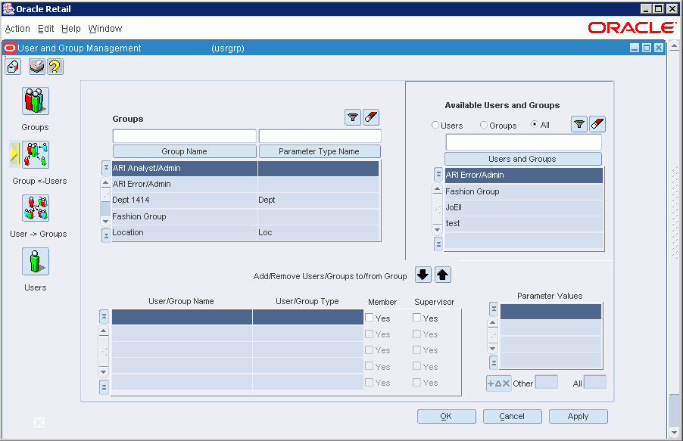Open the Action menu
The image size is (683, 441).
click(x=17, y=29)
